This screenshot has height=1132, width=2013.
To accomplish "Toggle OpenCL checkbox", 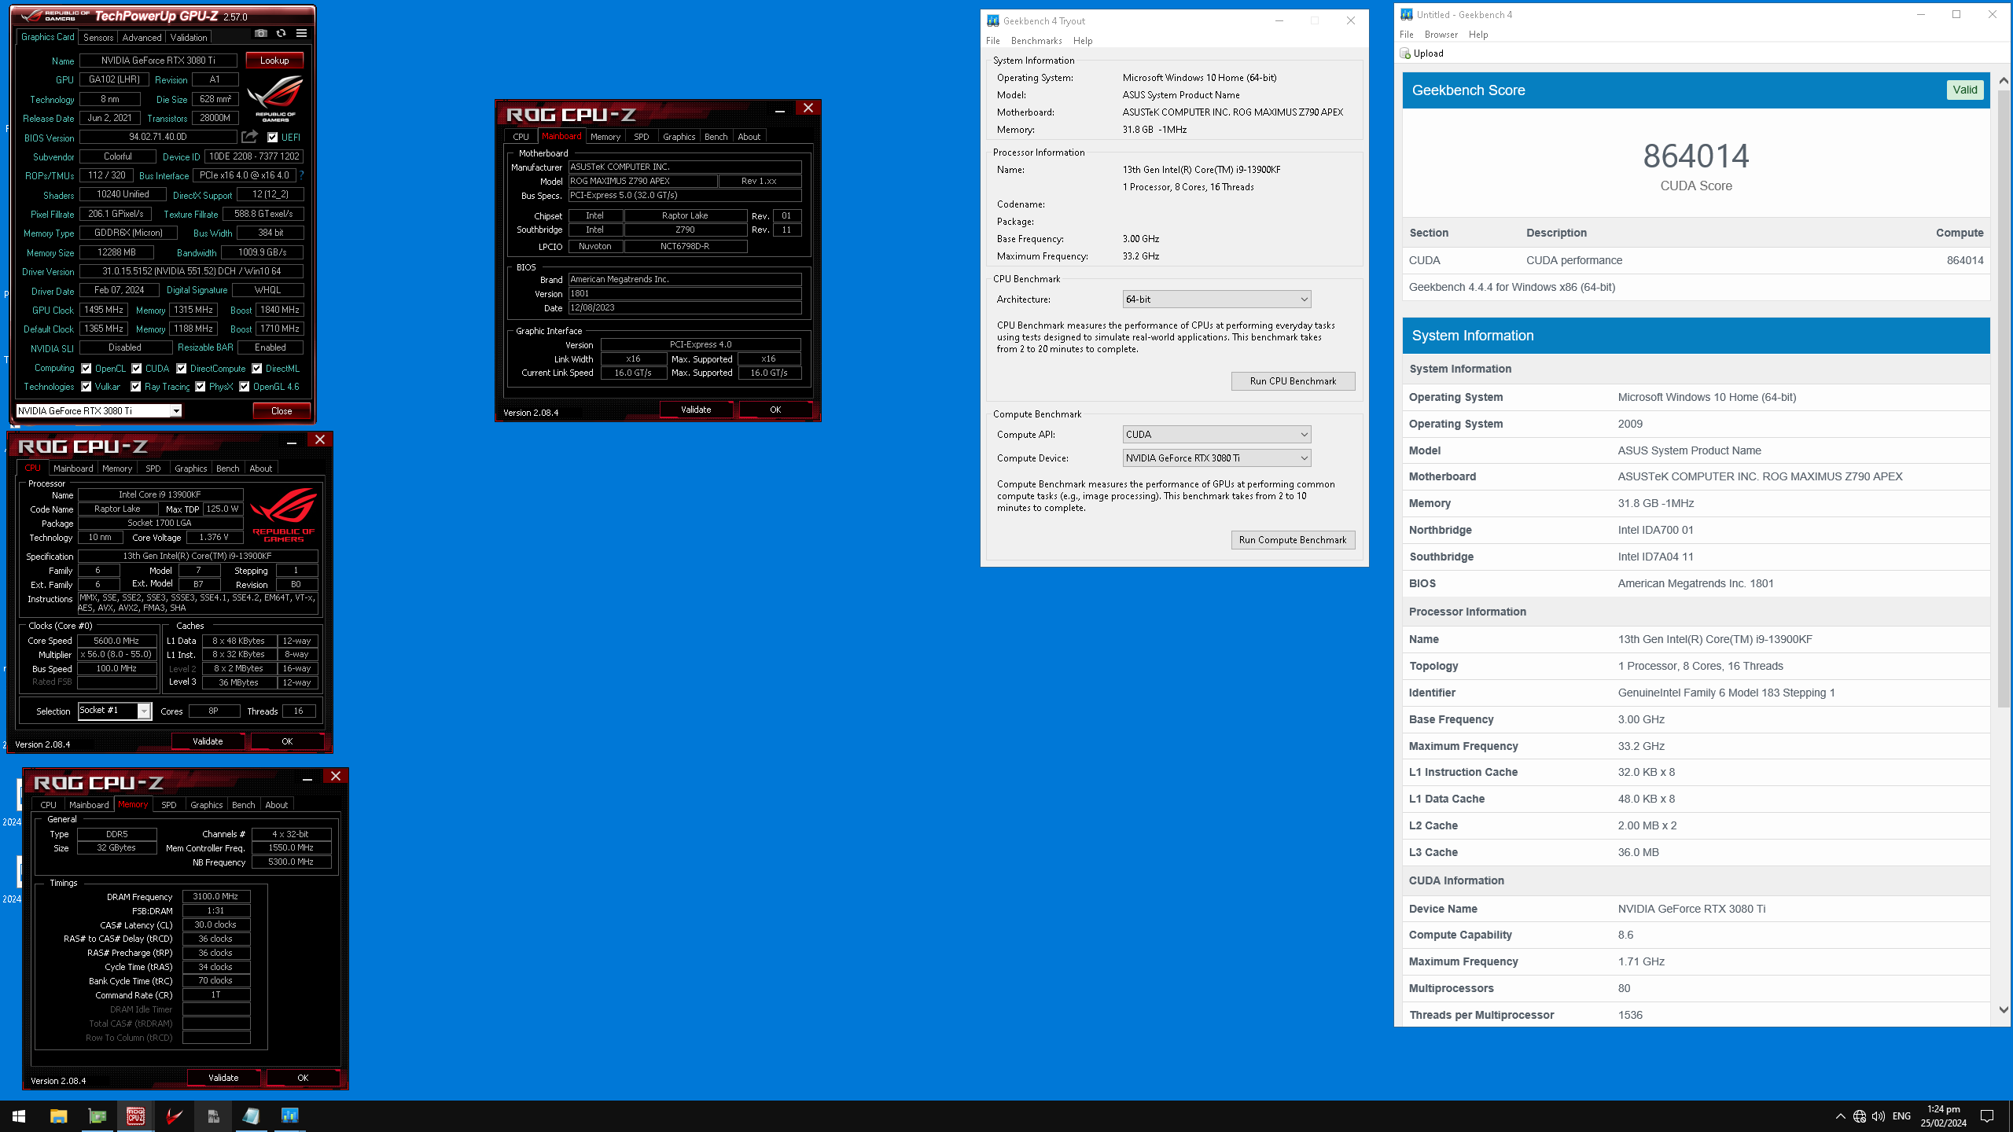I will pos(86,369).
